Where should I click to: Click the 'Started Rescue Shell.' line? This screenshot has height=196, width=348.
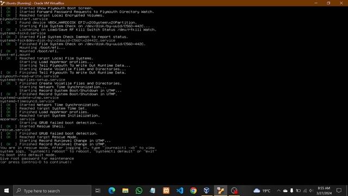33,126
